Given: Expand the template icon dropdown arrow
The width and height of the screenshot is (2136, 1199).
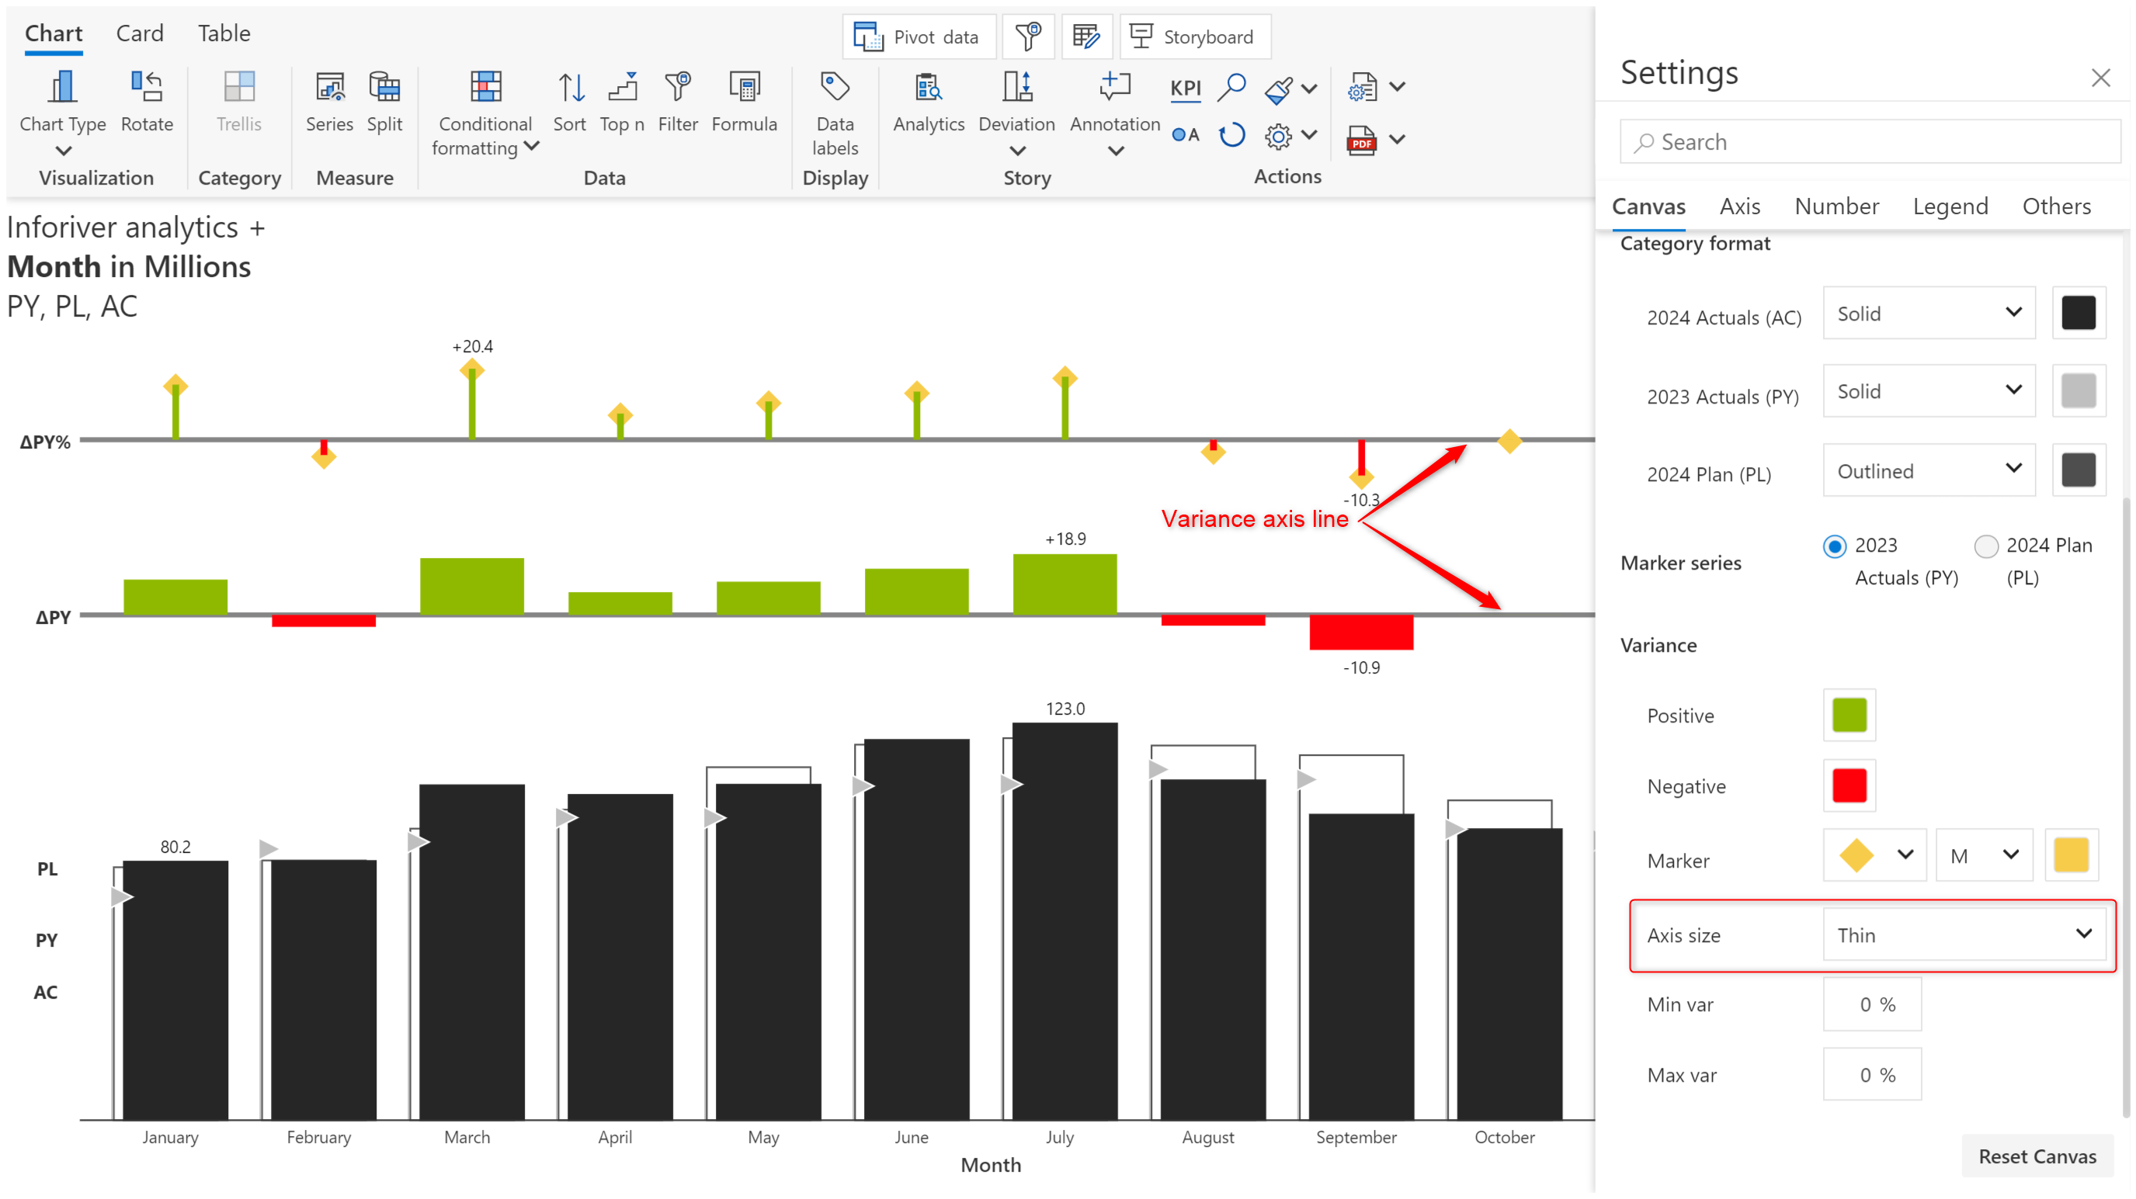Looking at the screenshot, I should (1397, 87).
